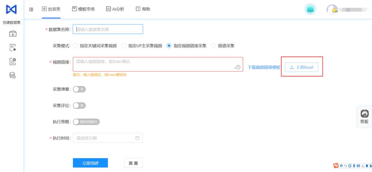The width and height of the screenshot is (372, 172).
Task: Click the 立即创建 button
Action: click(x=91, y=163)
